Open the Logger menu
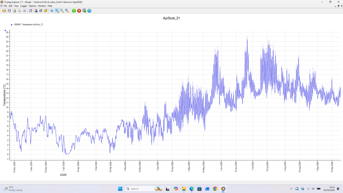This screenshot has width=343, height=193. pos(24,6)
